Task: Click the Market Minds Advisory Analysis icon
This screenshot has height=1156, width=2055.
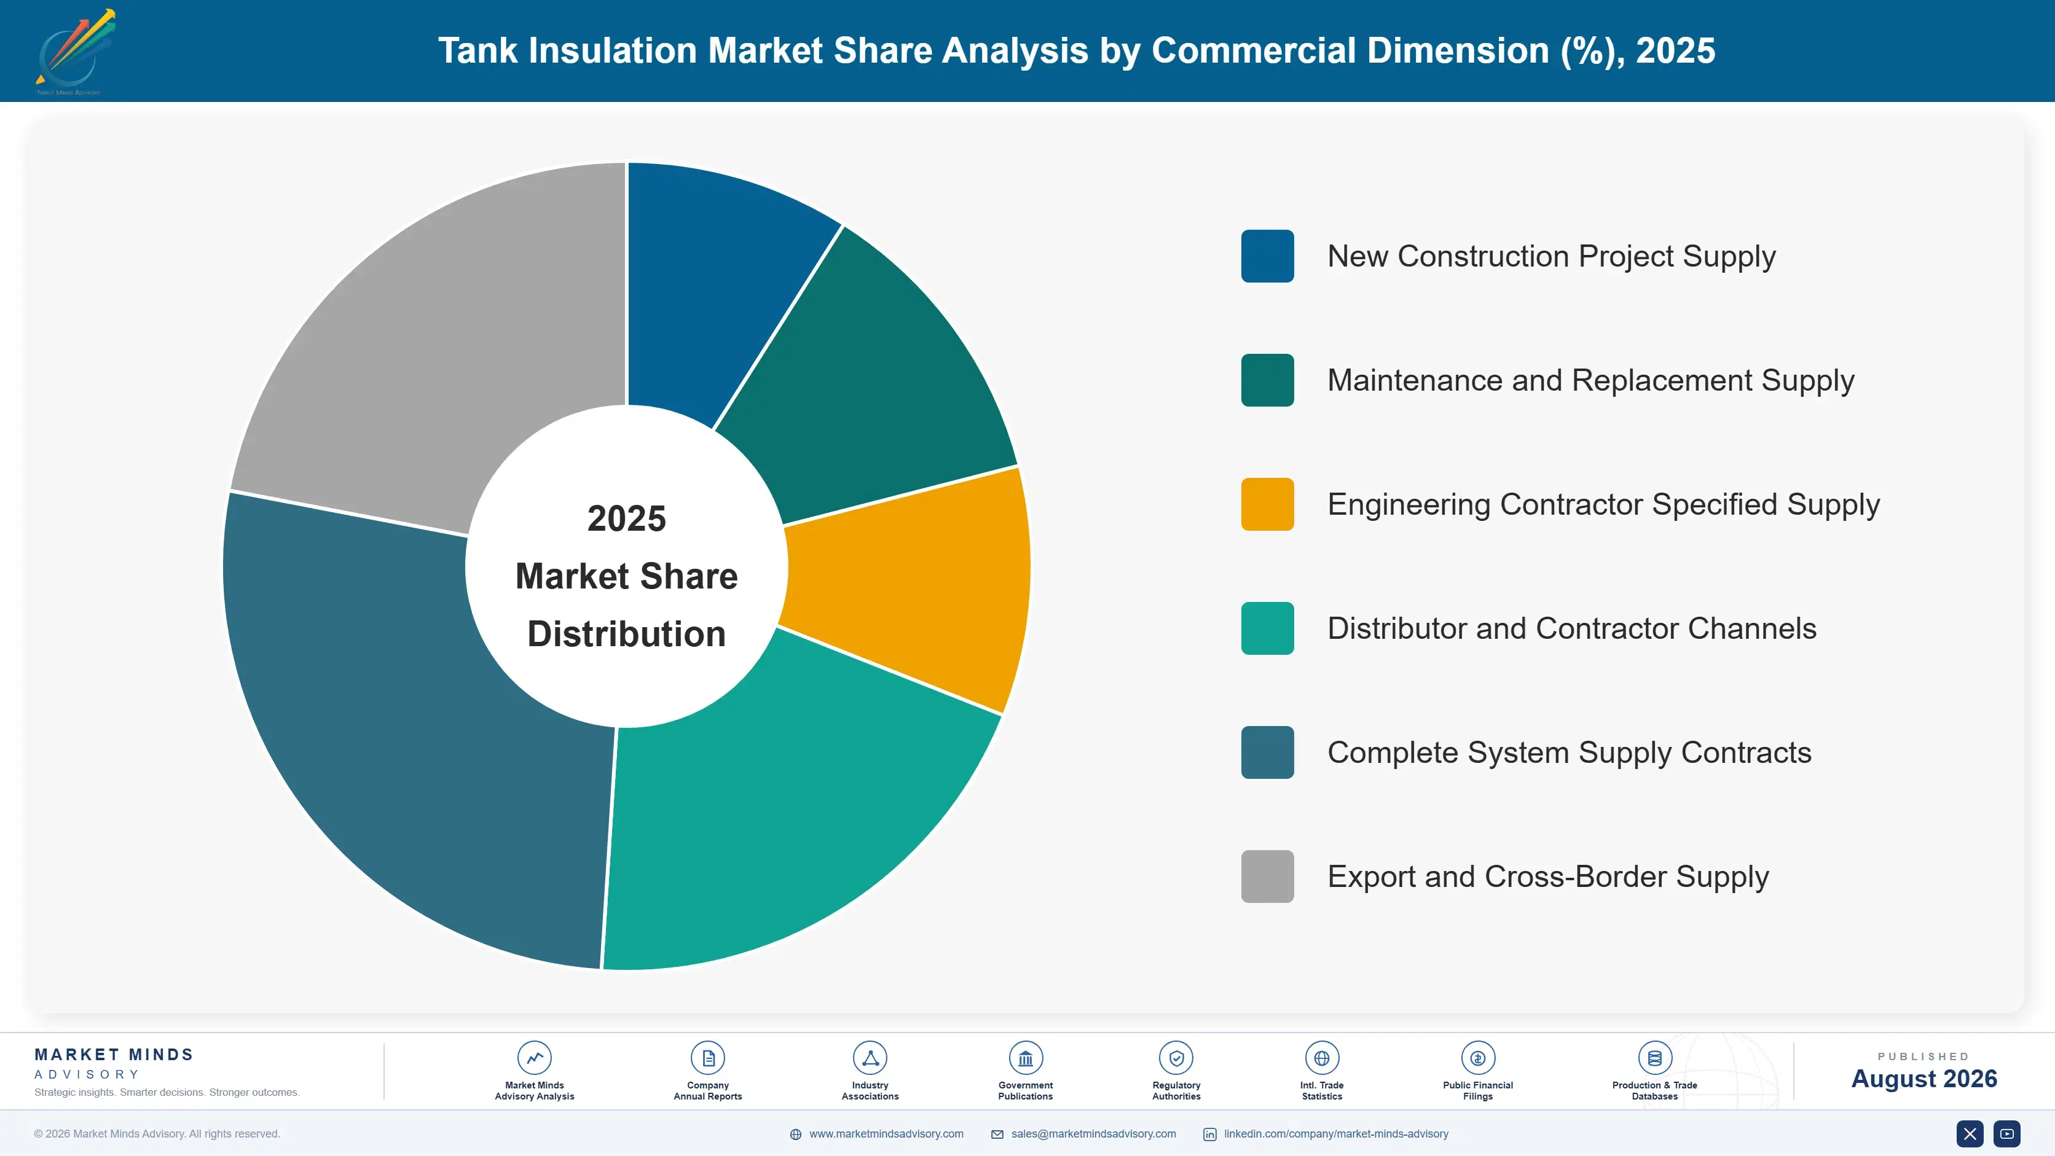Action: [533, 1058]
